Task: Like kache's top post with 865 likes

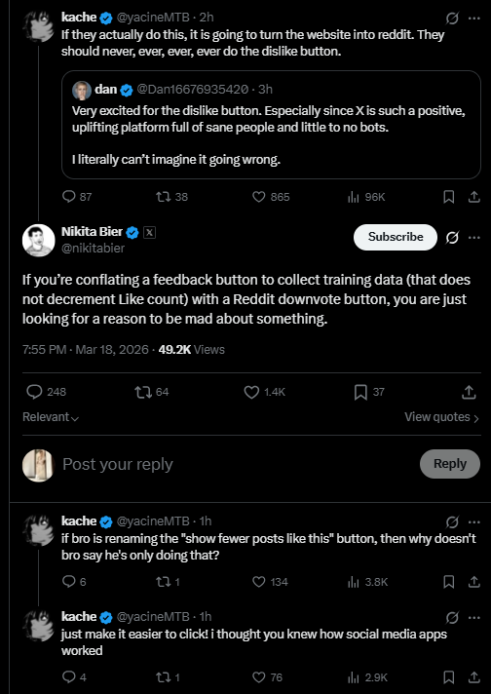Action: (258, 197)
